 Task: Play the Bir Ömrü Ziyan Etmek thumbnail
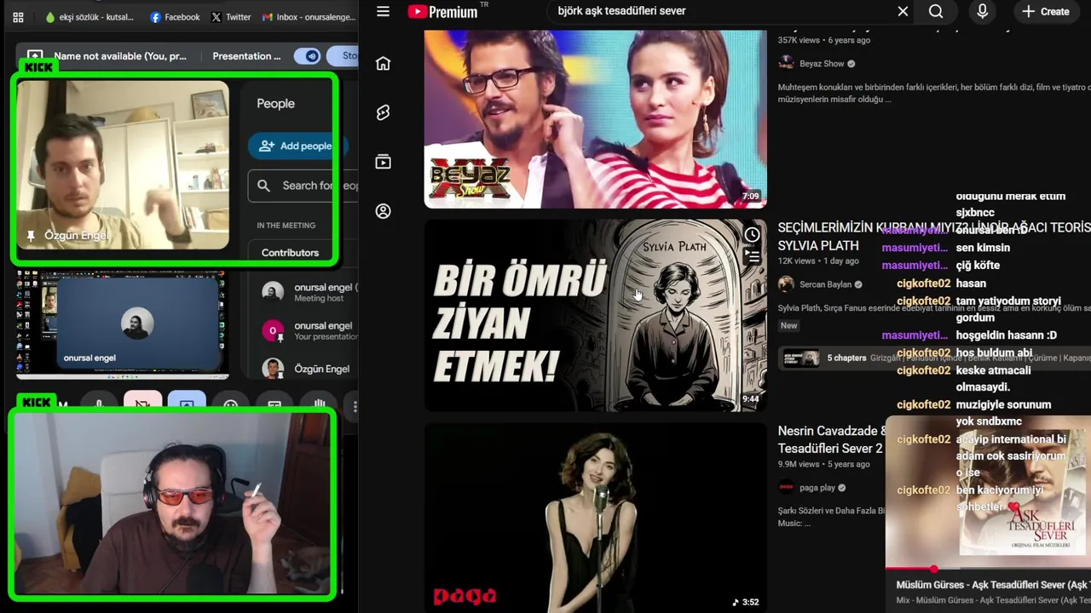(x=595, y=315)
